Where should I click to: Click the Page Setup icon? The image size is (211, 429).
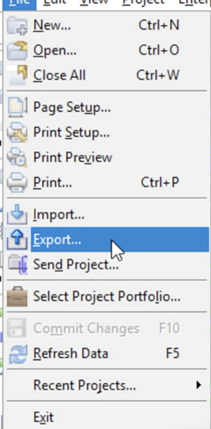click(x=17, y=107)
